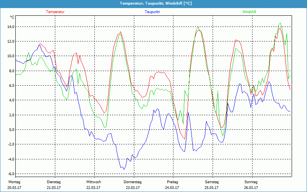Click the date 26.03.17

pyautogui.click(x=251, y=188)
